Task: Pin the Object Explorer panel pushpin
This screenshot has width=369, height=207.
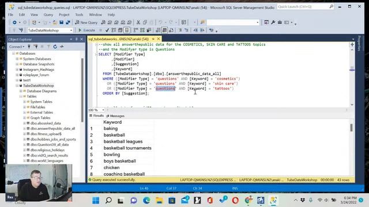Action: pyautogui.click(x=76, y=39)
